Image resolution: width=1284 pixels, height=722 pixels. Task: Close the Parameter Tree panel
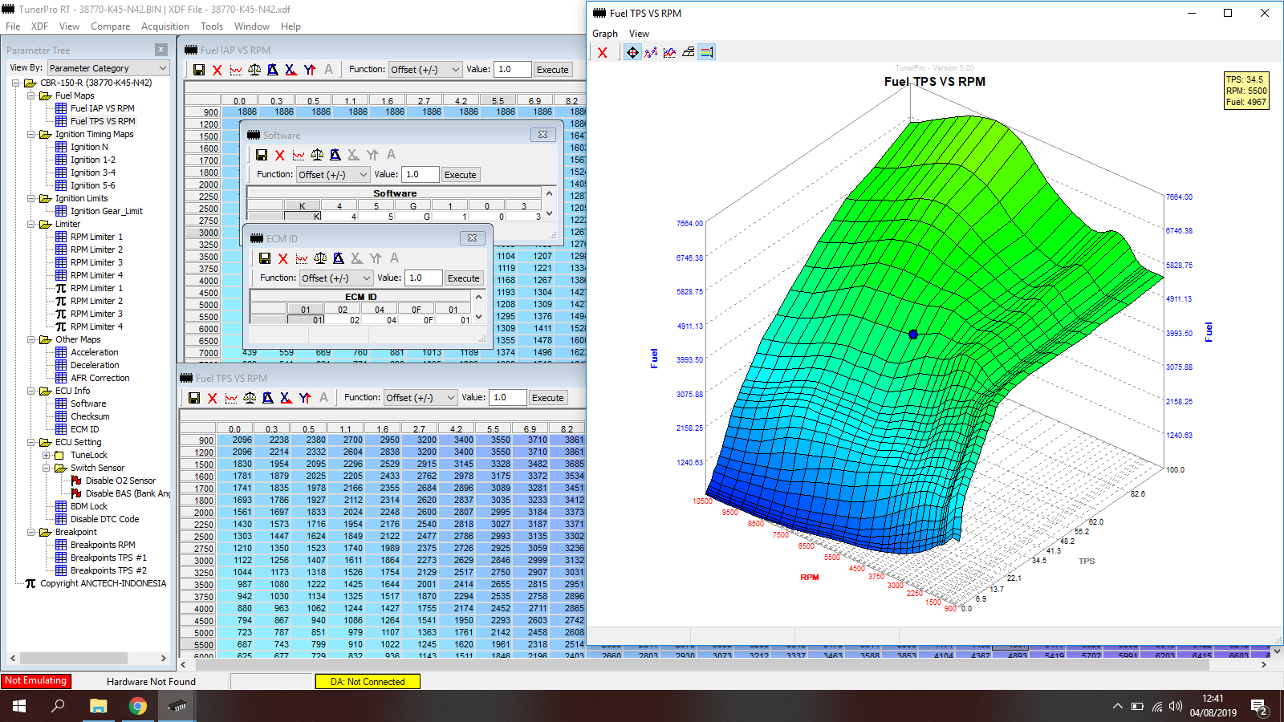pos(161,50)
